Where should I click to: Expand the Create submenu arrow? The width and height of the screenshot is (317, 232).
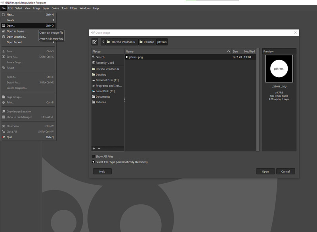pos(53,20)
